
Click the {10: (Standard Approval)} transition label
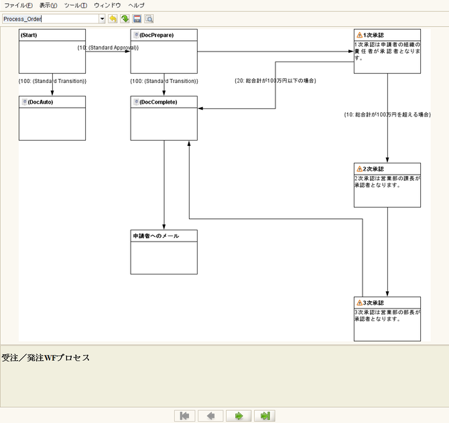pos(108,48)
